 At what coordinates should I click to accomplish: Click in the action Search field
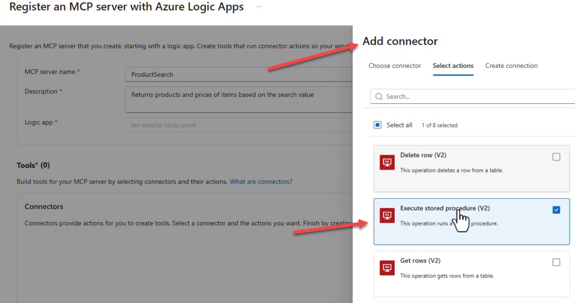(x=474, y=97)
